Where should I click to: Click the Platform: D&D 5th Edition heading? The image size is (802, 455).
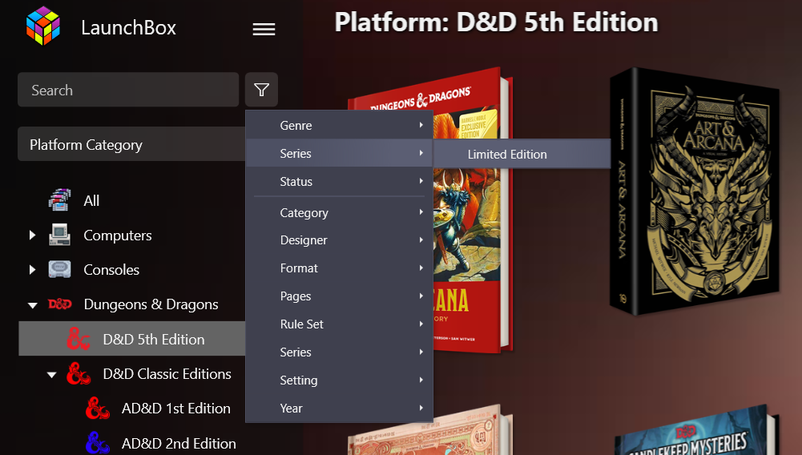(496, 22)
